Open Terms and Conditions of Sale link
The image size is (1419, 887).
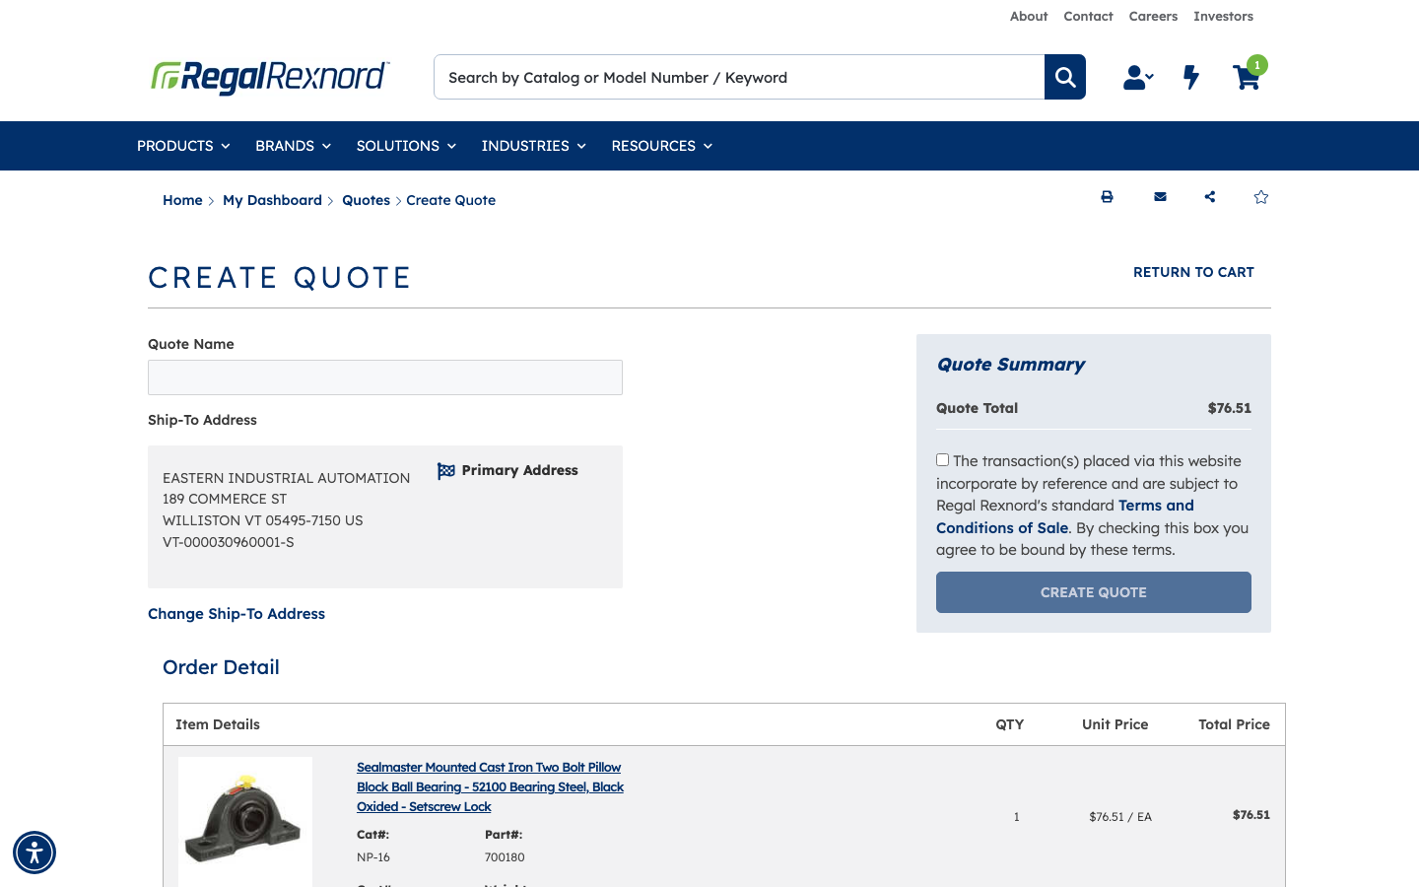pyautogui.click(x=1065, y=516)
